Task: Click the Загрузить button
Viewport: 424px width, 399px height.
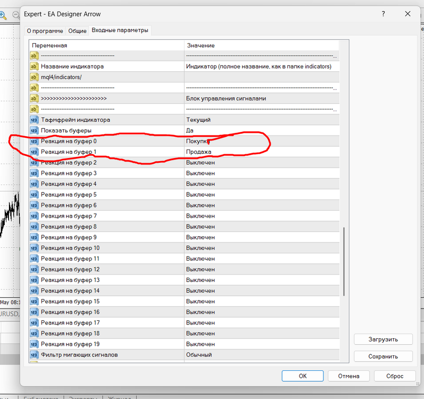Action: [383, 339]
